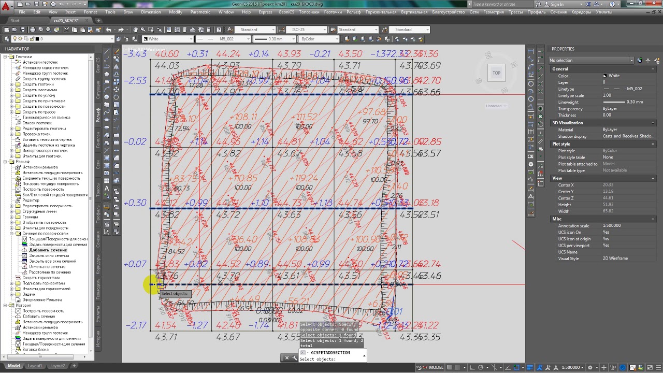Image resolution: width=663 pixels, height=373 pixels.
Task: Open the ISO-25 dimension style dropdown
Action: 307,30
